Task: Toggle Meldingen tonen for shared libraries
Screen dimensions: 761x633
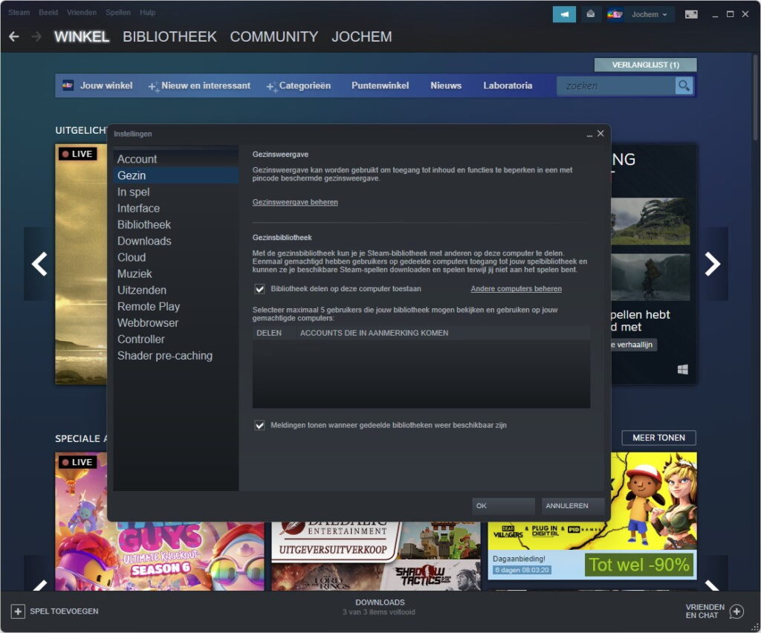Action: (259, 426)
